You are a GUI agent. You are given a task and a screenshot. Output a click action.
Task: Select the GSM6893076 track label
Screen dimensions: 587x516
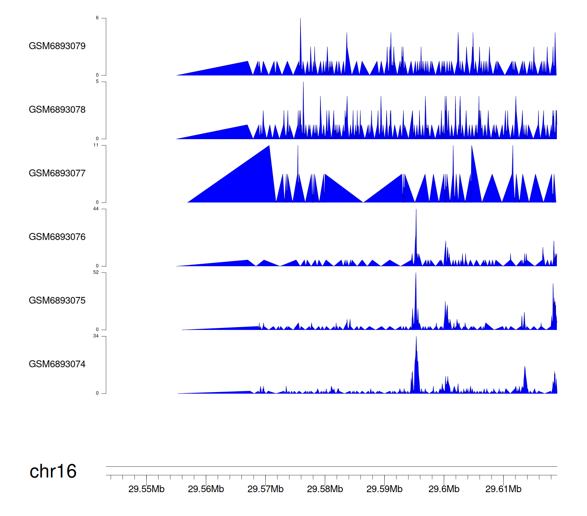(57, 237)
